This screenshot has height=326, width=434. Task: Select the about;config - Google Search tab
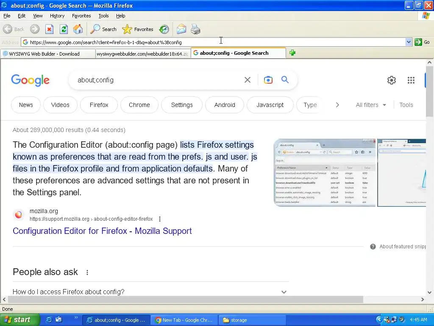pos(238,53)
